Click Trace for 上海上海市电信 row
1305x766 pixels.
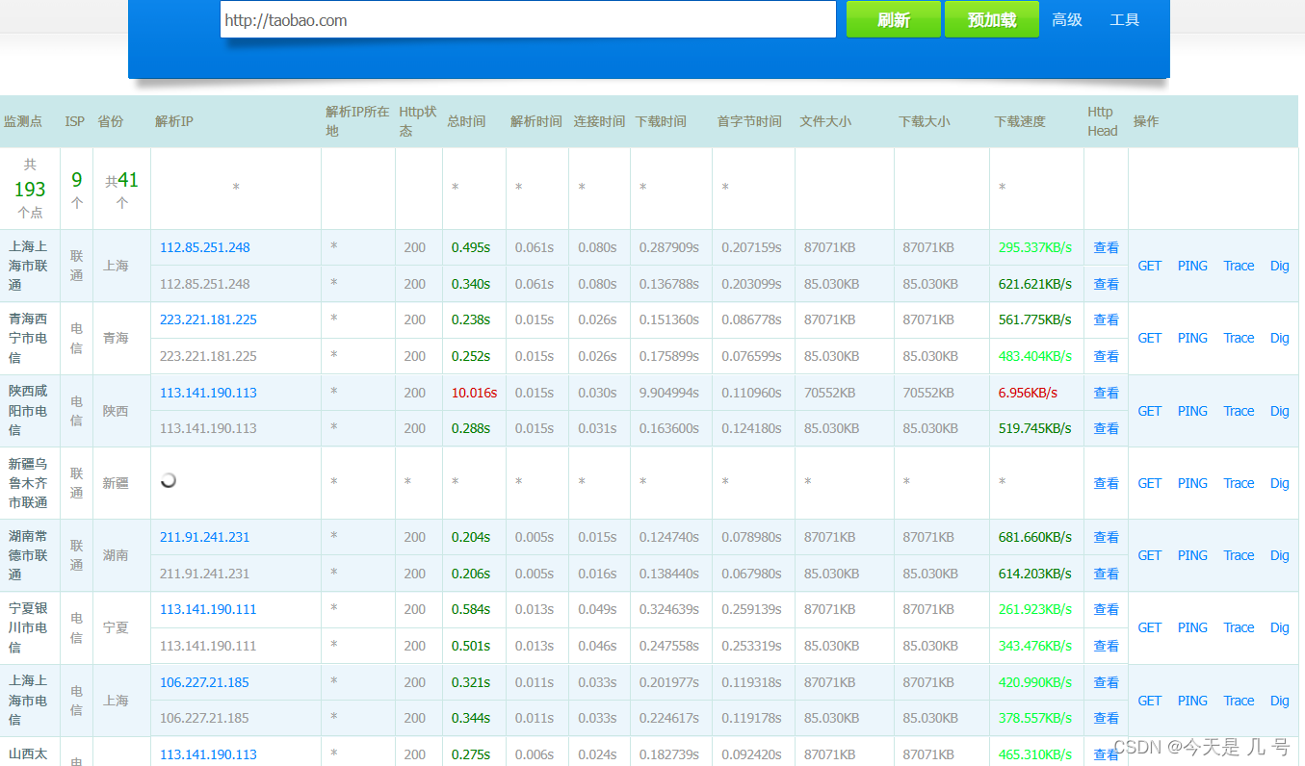coord(1240,701)
